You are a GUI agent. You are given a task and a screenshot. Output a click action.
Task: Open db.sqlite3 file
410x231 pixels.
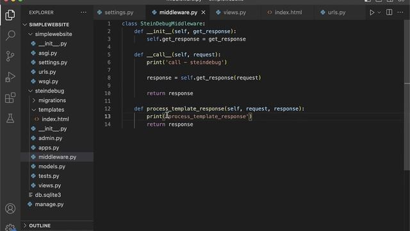pyautogui.click(x=48, y=195)
